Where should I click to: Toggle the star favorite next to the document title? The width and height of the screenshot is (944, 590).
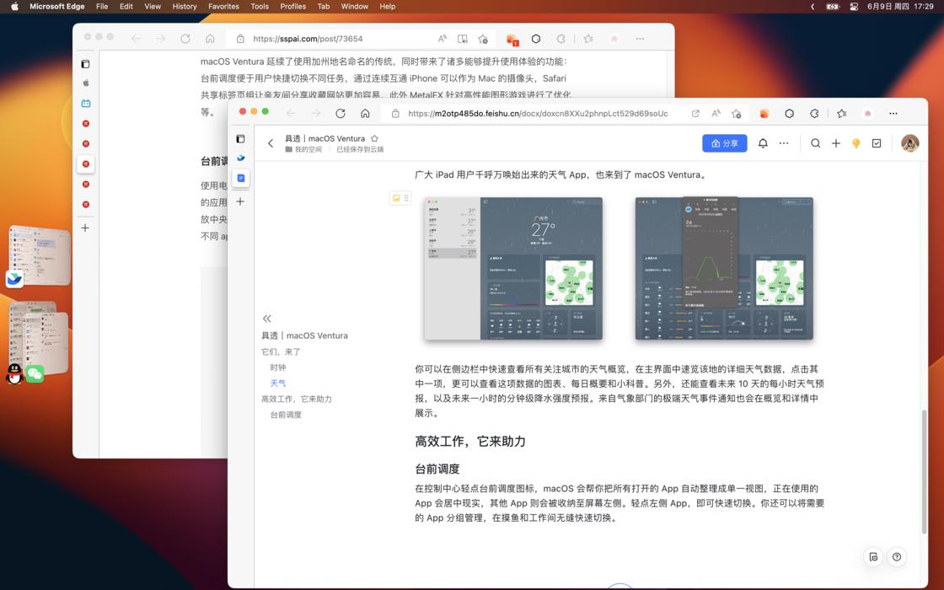pyautogui.click(x=376, y=138)
